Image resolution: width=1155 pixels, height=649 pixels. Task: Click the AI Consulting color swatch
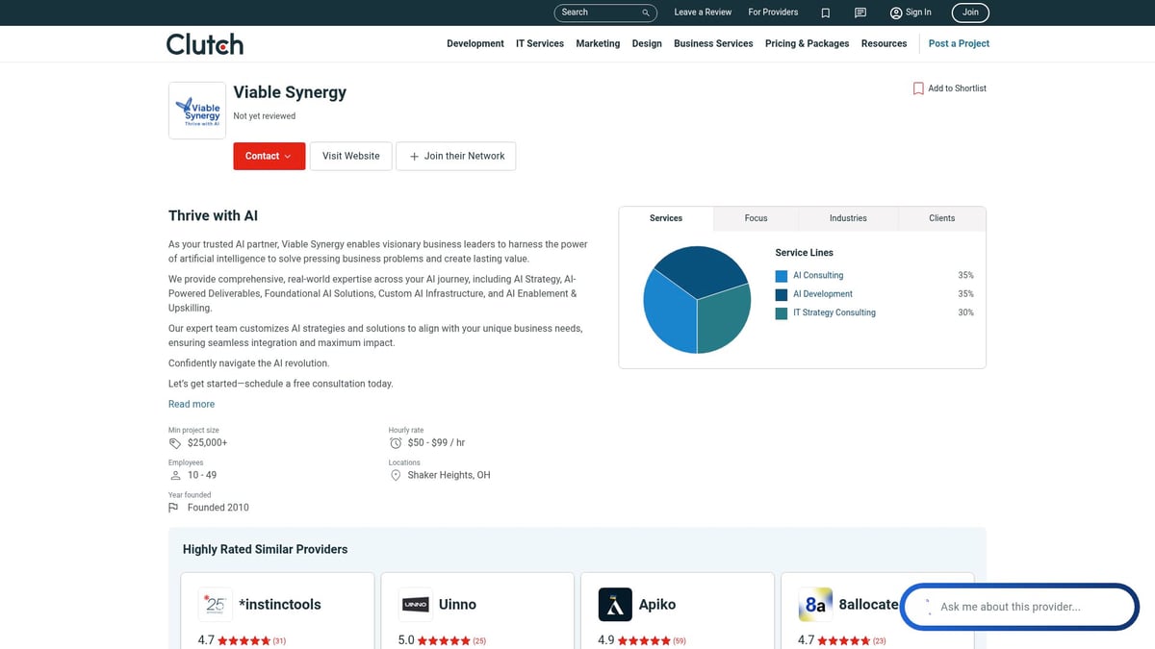[782, 276]
